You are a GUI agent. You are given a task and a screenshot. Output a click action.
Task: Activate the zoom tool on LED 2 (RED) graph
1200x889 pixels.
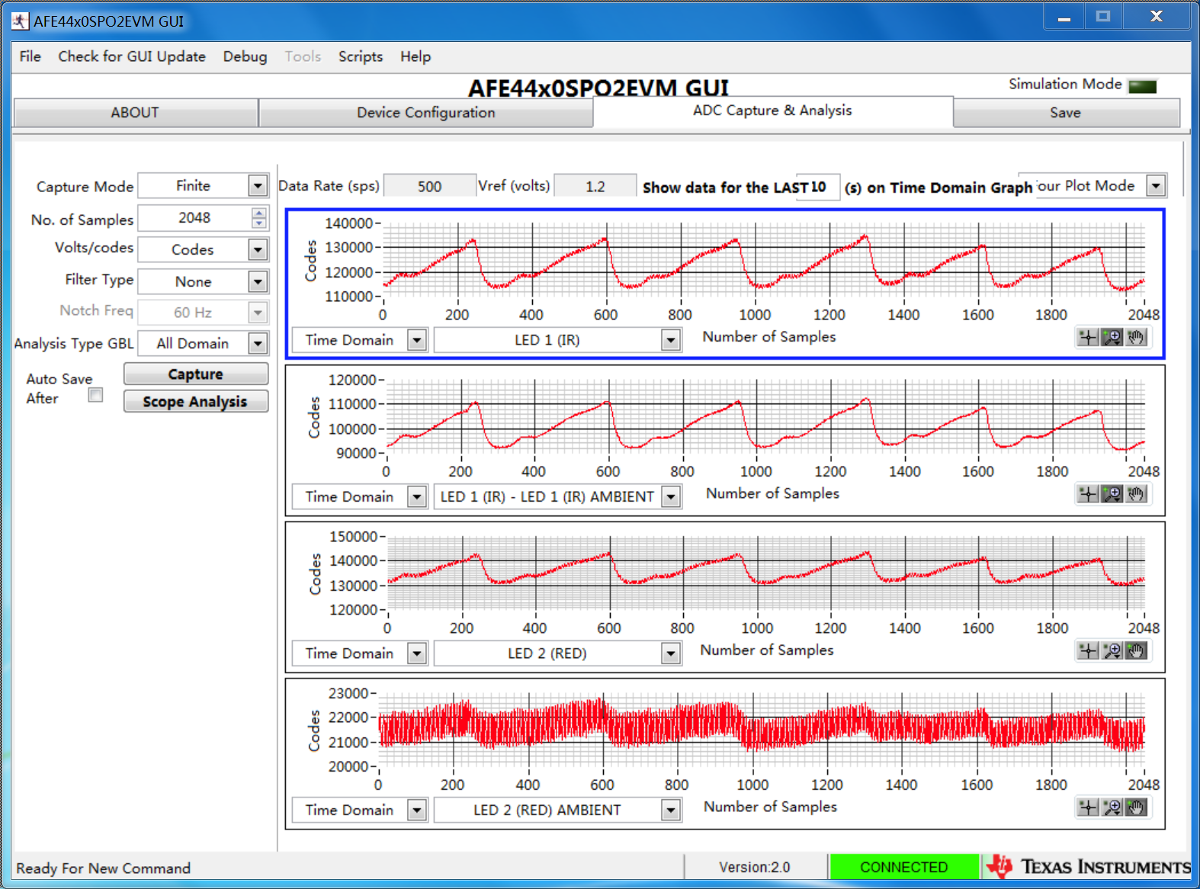pyautogui.click(x=1112, y=650)
